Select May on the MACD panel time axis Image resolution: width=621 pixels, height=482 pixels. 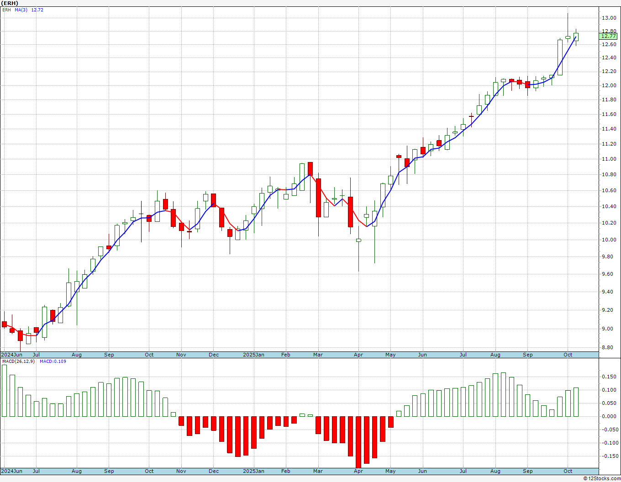(390, 471)
